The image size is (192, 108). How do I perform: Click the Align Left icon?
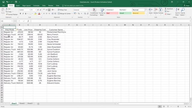point(44,13)
